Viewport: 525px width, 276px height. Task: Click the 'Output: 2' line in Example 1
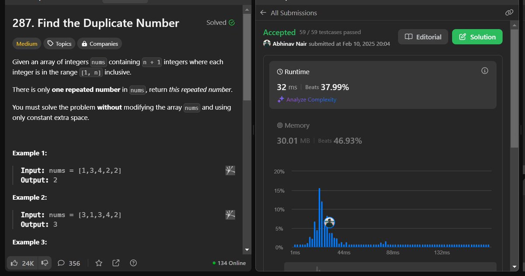39,180
